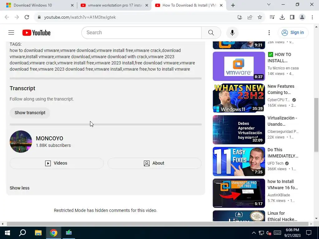Click the Chrome taskbar icon
This screenshot has width=319, height=239.
54,233
